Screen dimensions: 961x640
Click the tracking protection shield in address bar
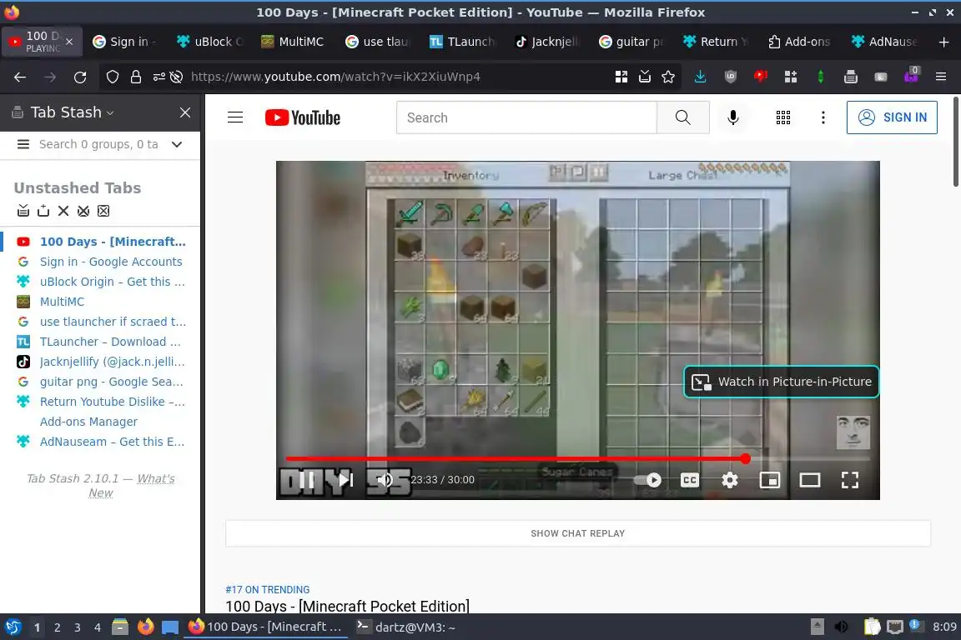(112, 77)
